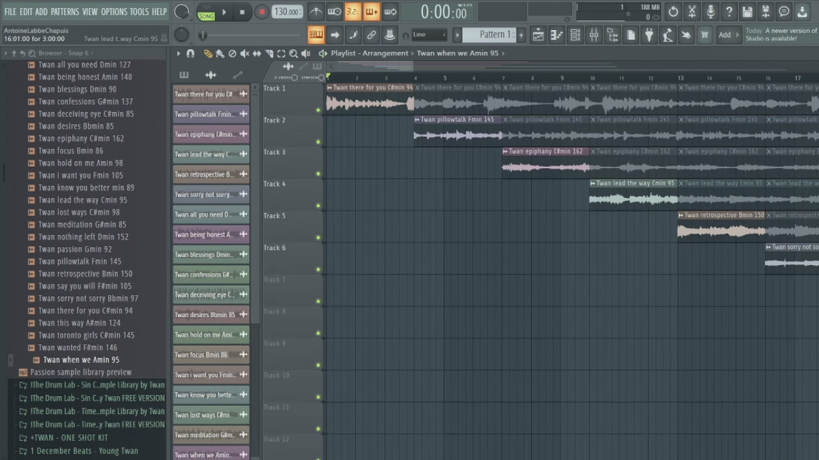The width and height of the screenshot is (819, 460).
Task: Open the Pattern 1 selector dropdown
Action: point(489,34)
